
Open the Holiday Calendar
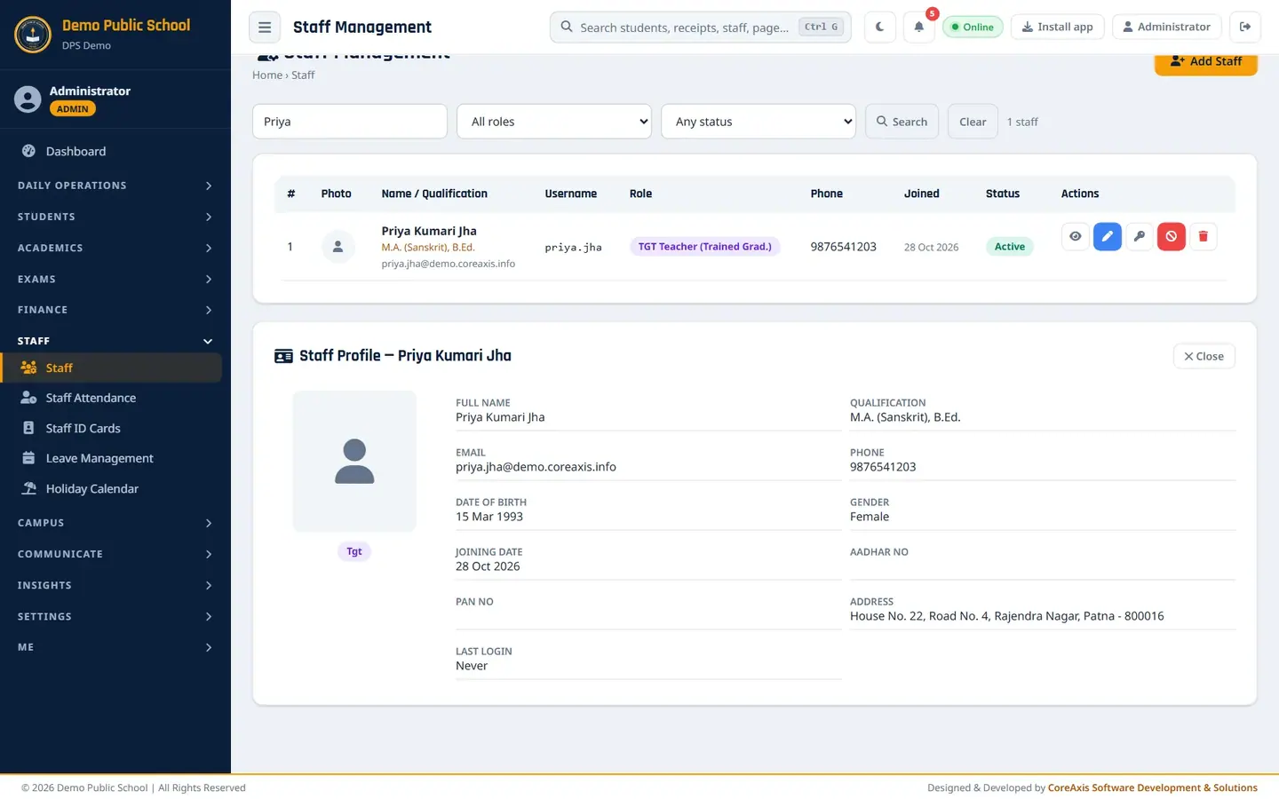point(111,488)
